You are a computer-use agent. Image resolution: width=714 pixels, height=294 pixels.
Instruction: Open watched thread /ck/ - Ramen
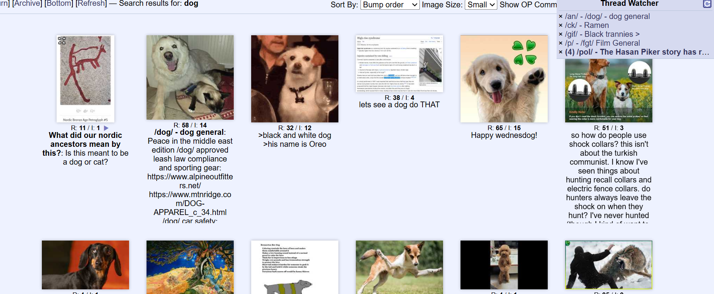click(587, 25)
